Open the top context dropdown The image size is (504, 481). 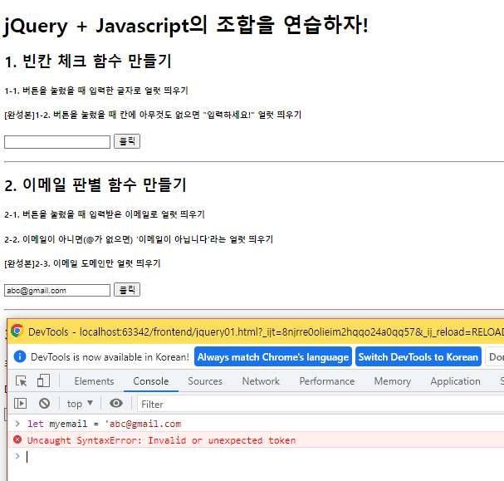80,404
